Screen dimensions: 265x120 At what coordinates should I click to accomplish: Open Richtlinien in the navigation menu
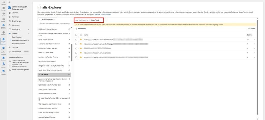coord(15,17)
